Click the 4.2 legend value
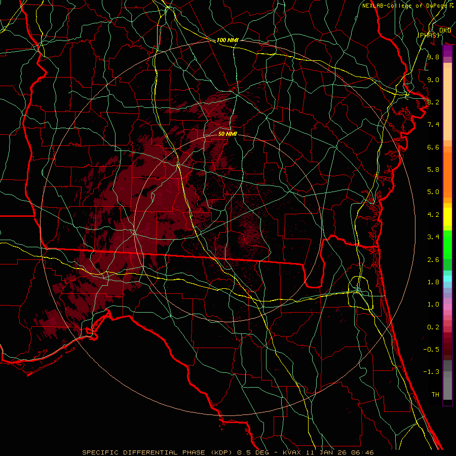This screenshot has height=456, width=456. (x=433, y=215)
